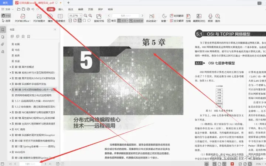Expand 第1章 高并发概述 bookmark

[10, 67]
